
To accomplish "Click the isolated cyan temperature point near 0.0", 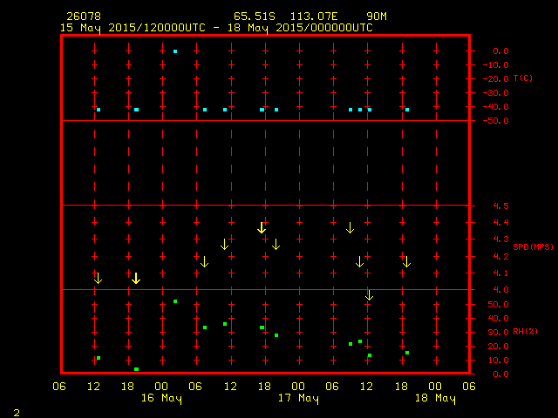I will click(x=175, y=51).
